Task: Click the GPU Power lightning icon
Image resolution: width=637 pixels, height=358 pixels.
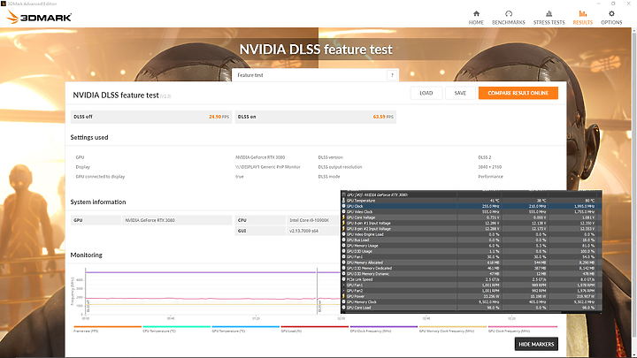Action: point(343,296)
